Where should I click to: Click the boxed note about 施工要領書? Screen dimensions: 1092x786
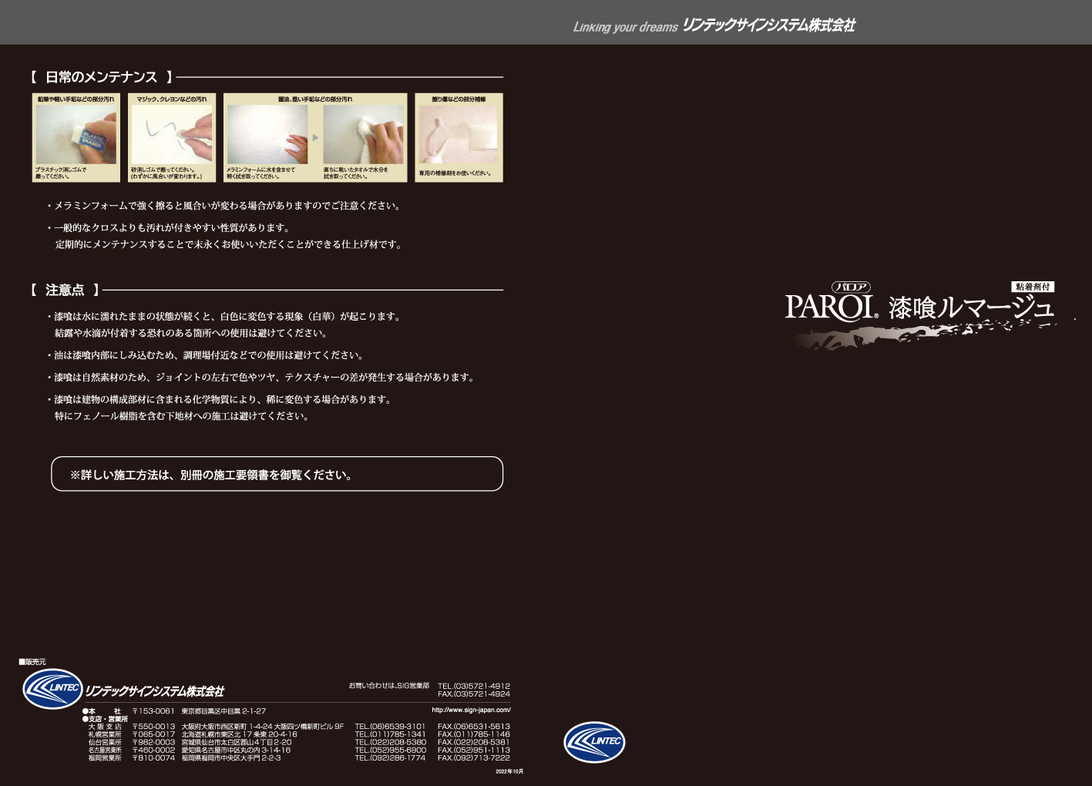click(277, 474)
